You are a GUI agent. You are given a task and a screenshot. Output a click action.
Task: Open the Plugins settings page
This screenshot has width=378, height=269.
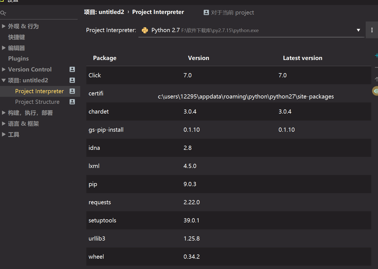point(18,59)
